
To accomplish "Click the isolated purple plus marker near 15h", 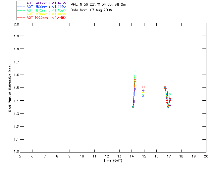I will coord(143,91).
